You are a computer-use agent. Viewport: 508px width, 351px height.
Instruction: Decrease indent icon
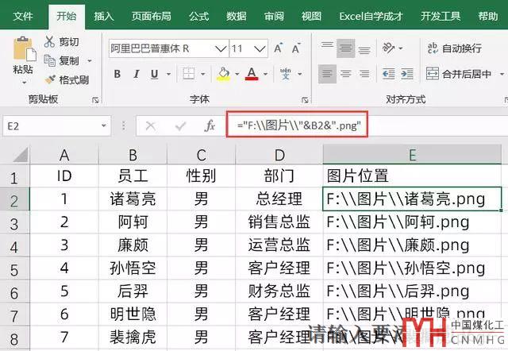(388, 74)
